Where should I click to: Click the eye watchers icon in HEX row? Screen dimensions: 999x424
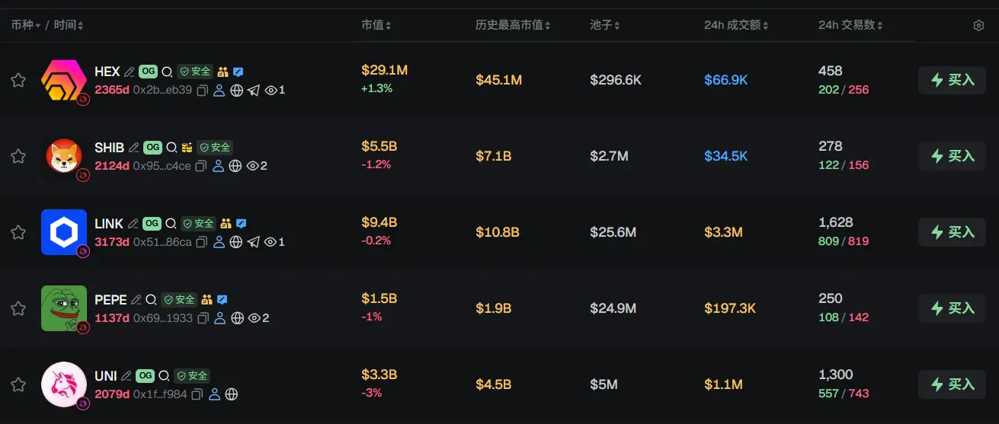coord(271,91)
